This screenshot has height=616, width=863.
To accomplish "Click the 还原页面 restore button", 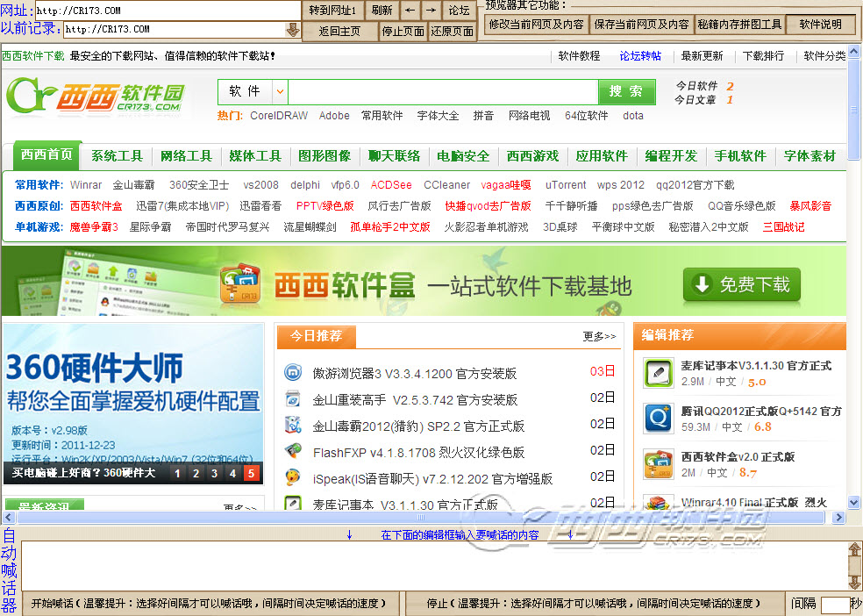I will coord(452,32).
